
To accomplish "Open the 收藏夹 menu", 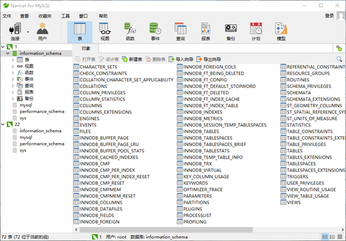I will click(45, 16).
